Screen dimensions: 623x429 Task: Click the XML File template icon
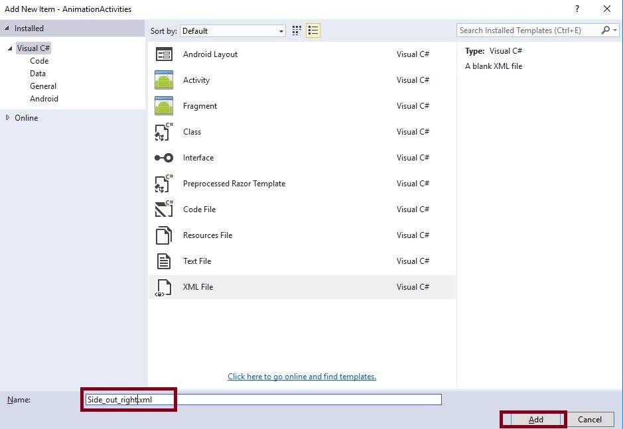163,288
